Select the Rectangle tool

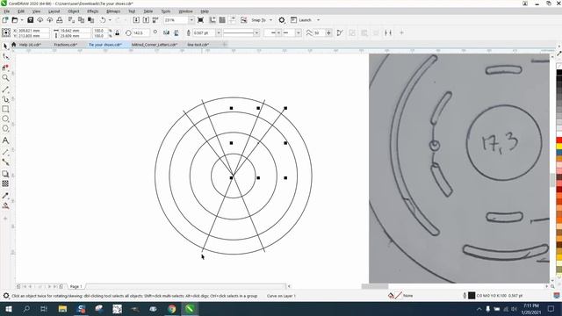click(5, 109)
